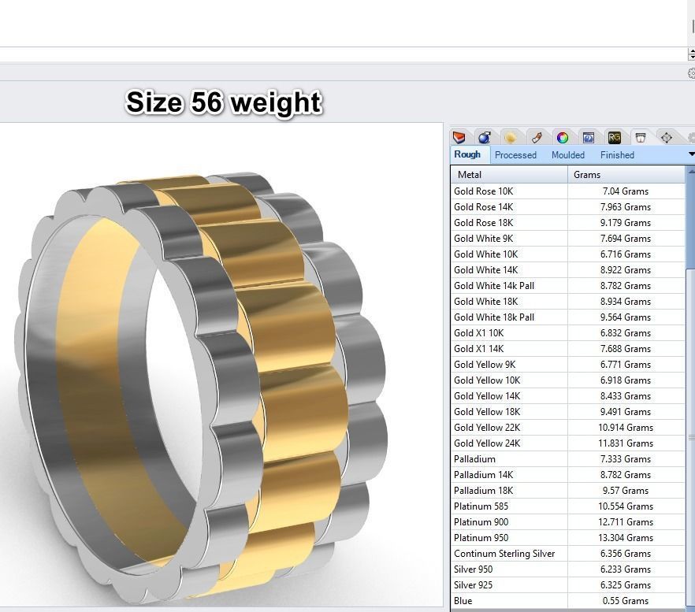Viewport: 695px width, 612px height.
Task: Click the 11.831 Grams value
Action: pos(626,443)
